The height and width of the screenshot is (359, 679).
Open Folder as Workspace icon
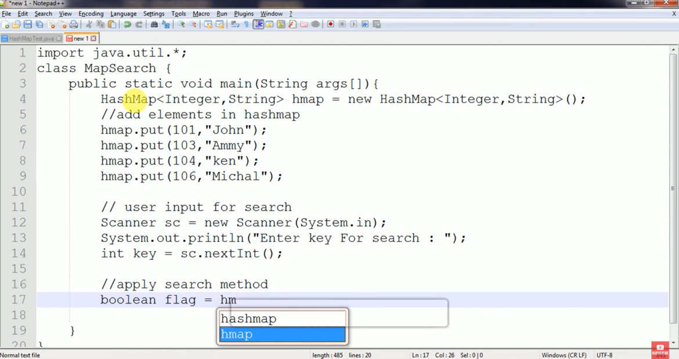coord(304,24)
